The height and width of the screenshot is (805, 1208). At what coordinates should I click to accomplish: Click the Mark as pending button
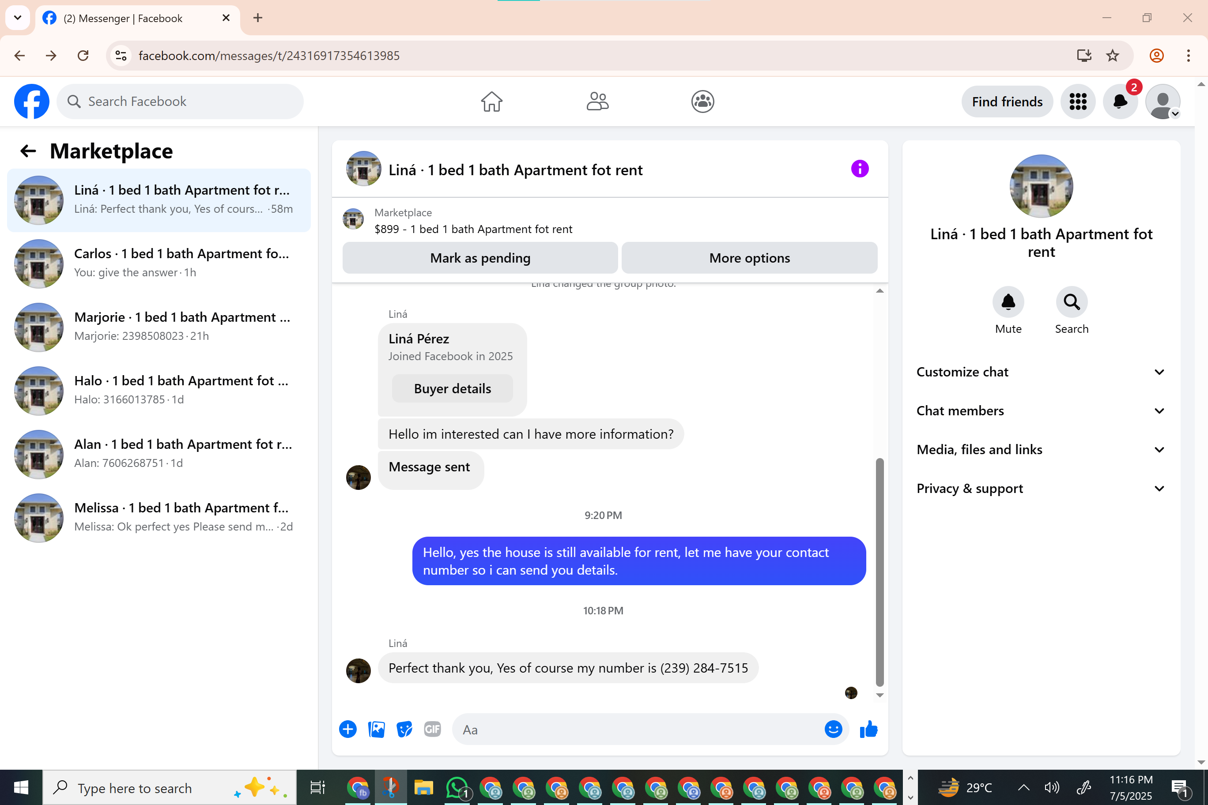[479, 258]
